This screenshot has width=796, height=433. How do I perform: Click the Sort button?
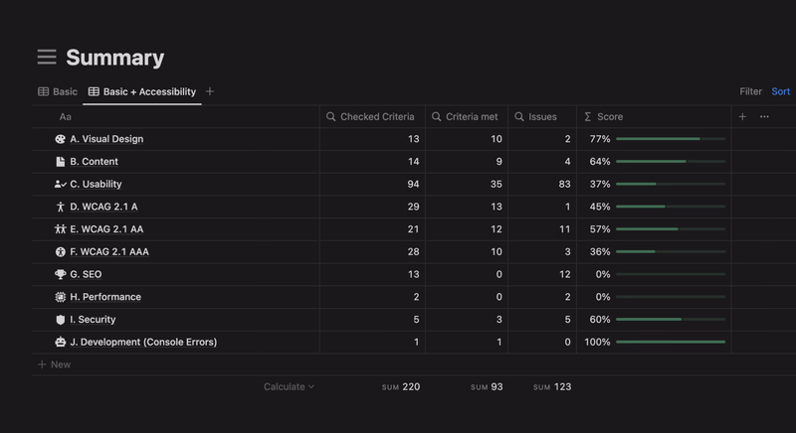click(x=781, y=92)
